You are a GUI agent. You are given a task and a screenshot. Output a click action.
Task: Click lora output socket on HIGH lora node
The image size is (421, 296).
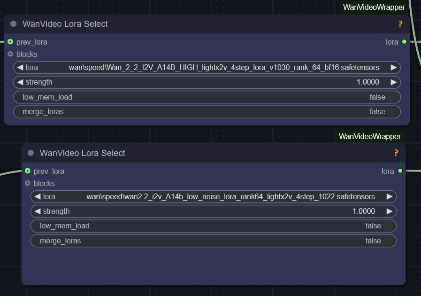point(404,42)
